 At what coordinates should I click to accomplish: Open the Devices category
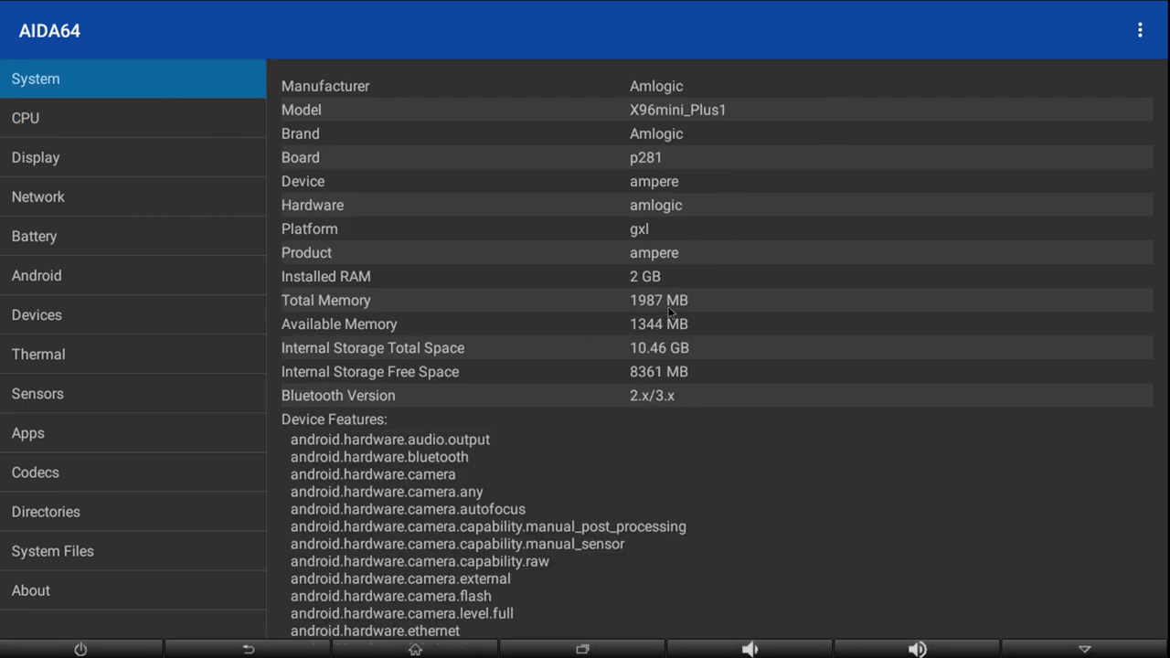133,314
